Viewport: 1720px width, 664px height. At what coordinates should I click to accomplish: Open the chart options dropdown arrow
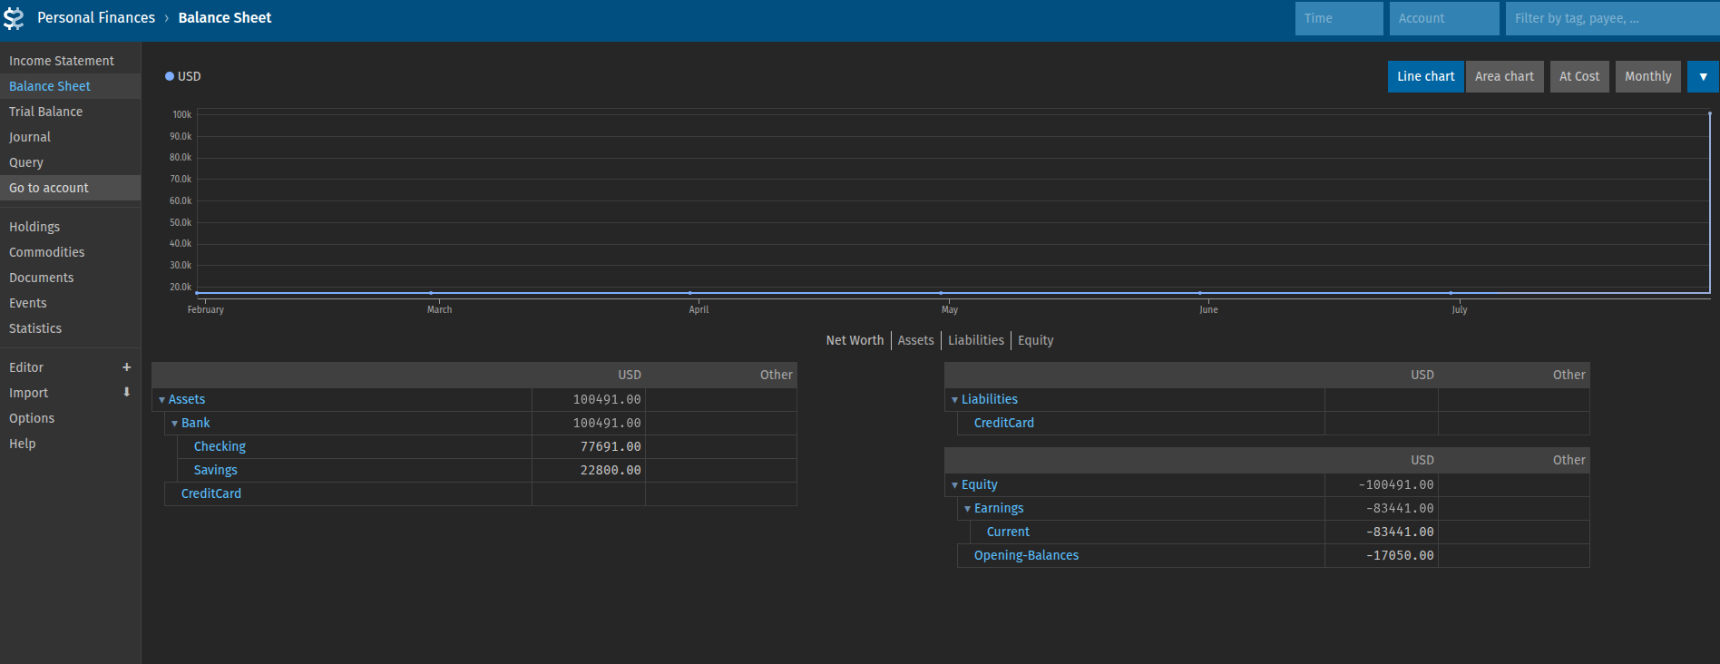1703,76
